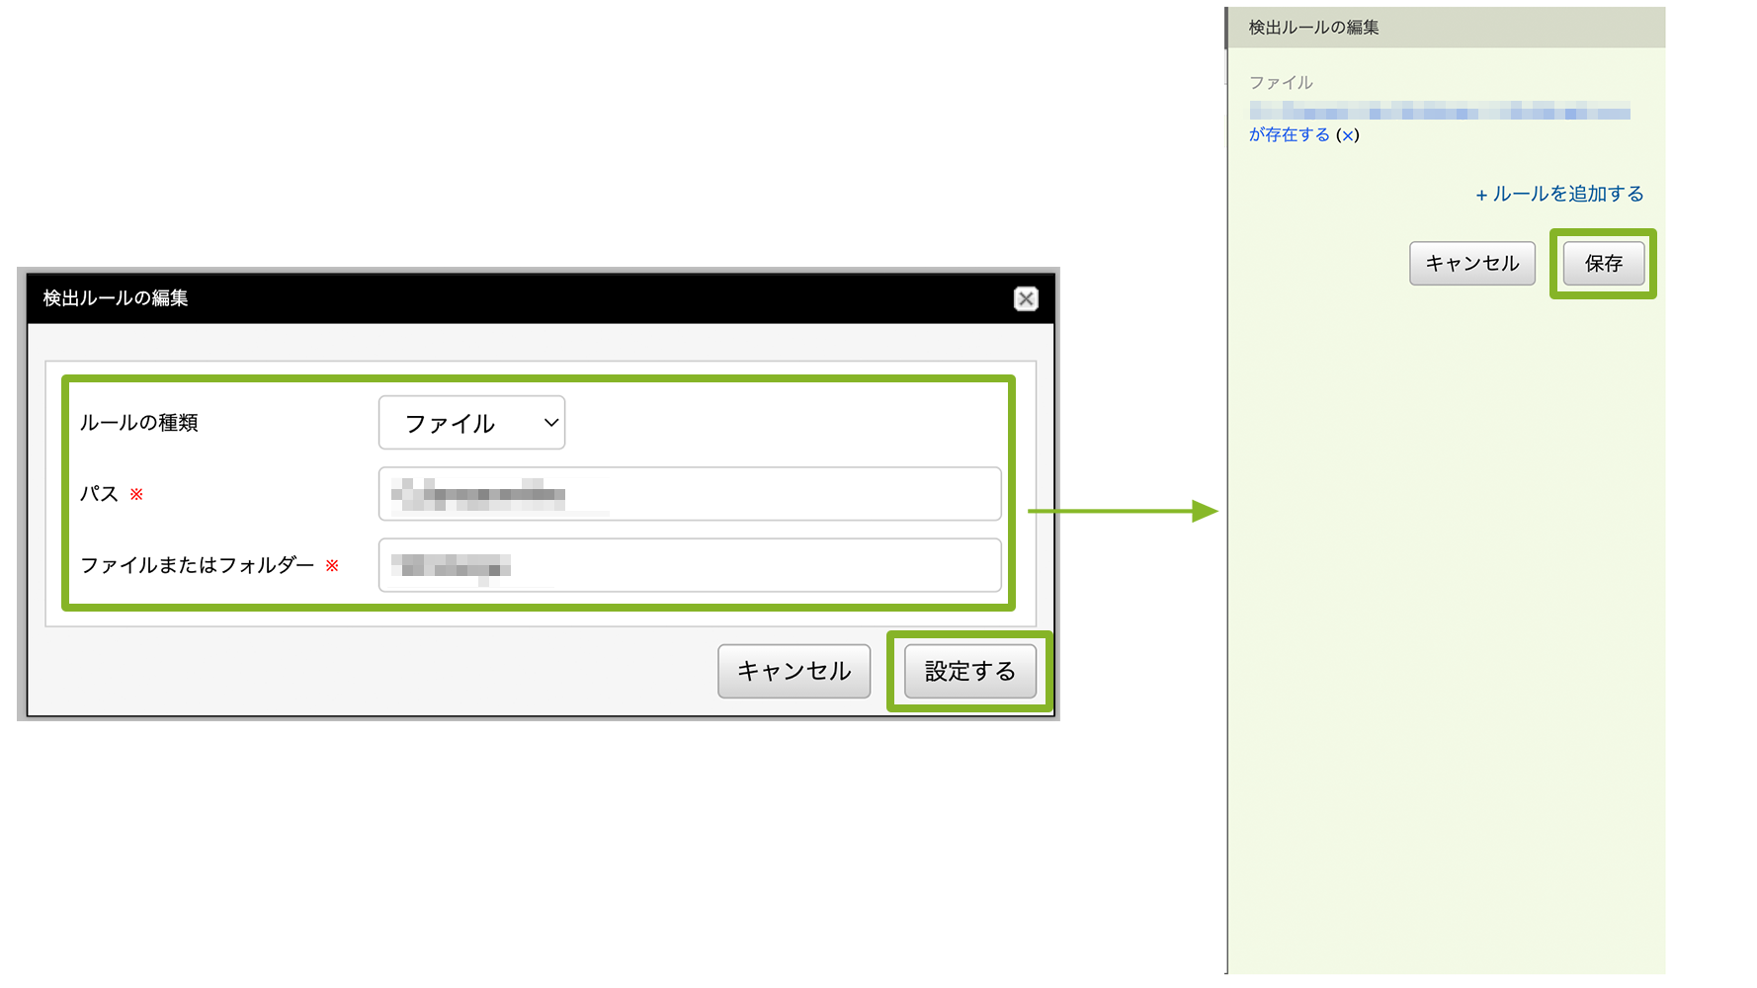
Task: Click the red required mark beside パス
Action: click(136, 494)
